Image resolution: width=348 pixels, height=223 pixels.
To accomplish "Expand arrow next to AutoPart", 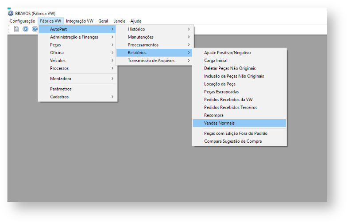I will coord(112,29).
